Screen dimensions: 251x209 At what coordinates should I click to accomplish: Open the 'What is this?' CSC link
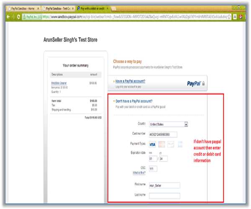click(139, 173)
